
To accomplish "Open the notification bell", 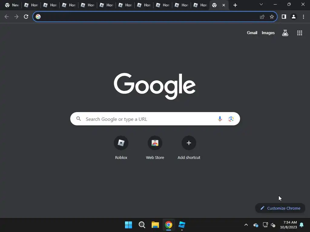I will tap(302, 225).
